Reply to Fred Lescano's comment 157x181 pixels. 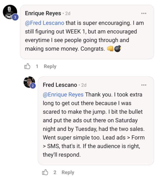pyautogui.click(x=68, y=172)
